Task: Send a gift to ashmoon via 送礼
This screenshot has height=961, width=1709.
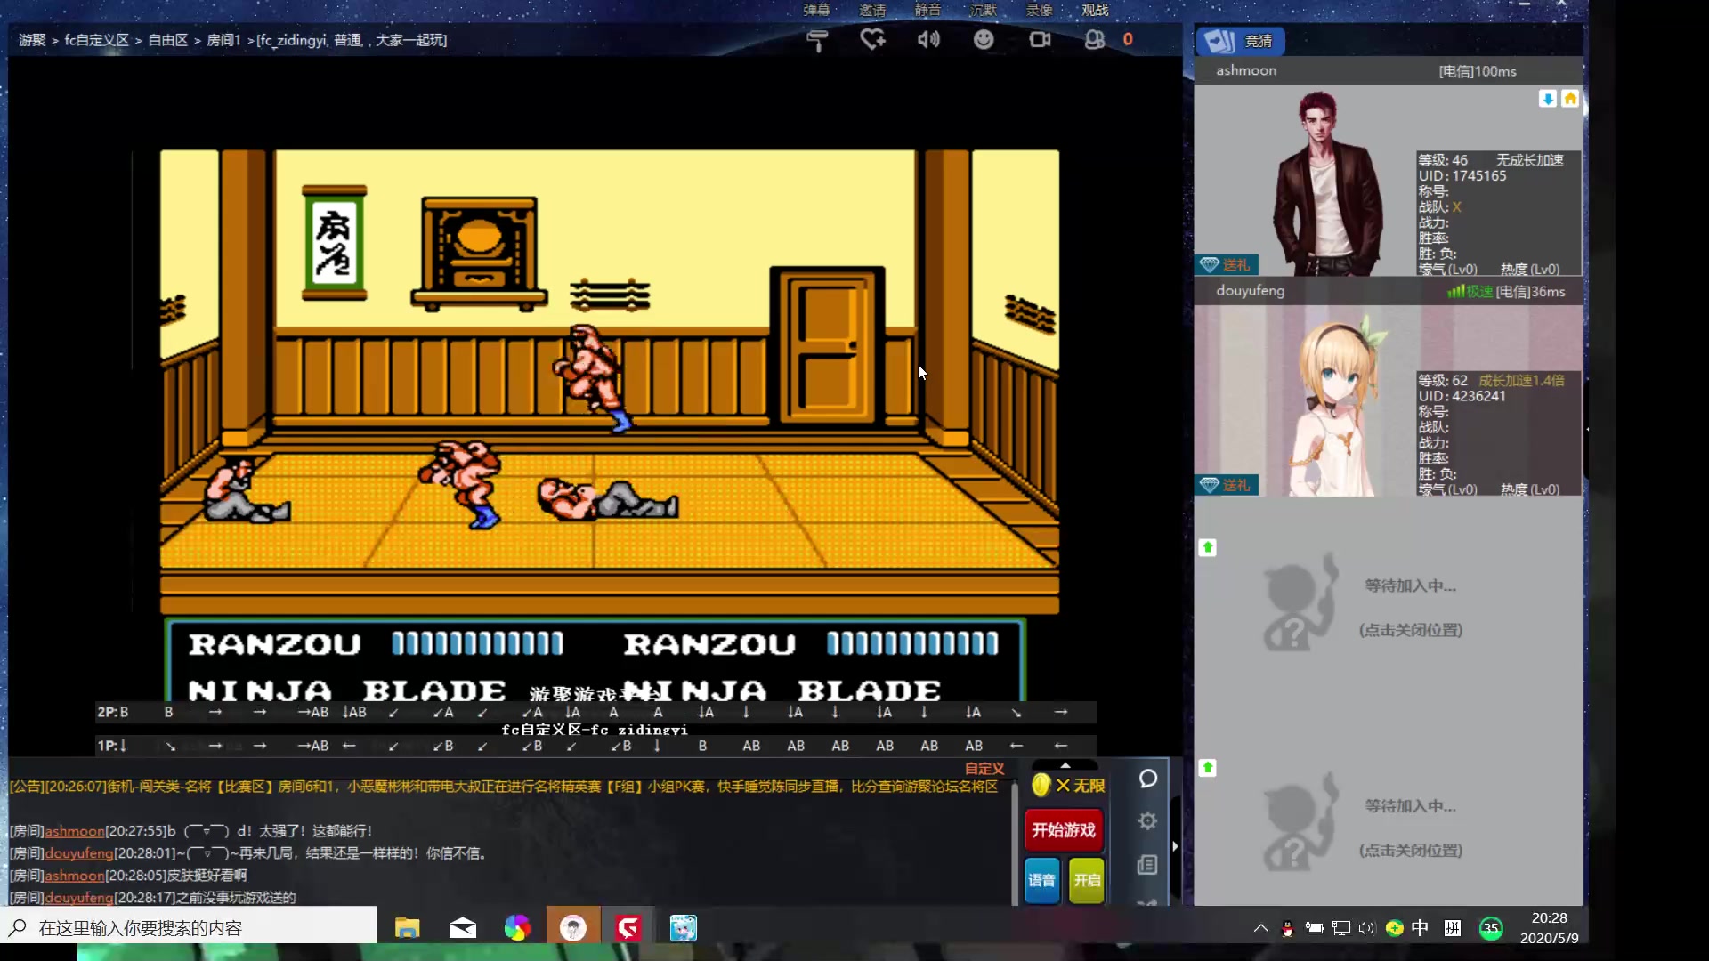Action: tap(1226, 265)
